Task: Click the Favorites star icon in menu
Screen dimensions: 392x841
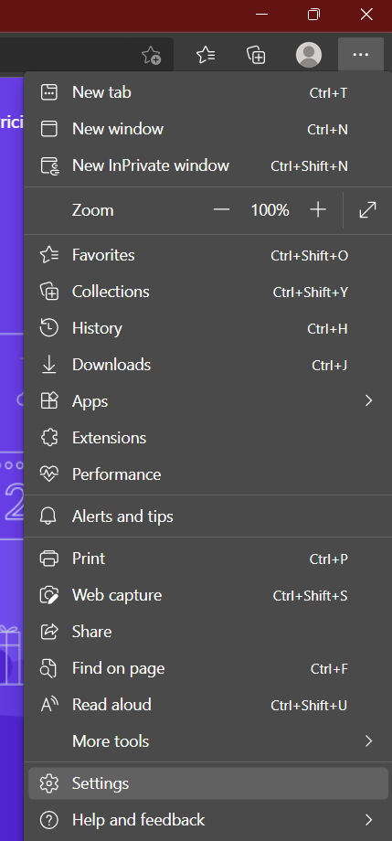Action: coord(49,255)
